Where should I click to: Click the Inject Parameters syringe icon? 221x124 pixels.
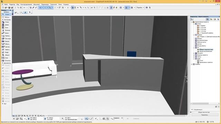(x=36, y=8)
